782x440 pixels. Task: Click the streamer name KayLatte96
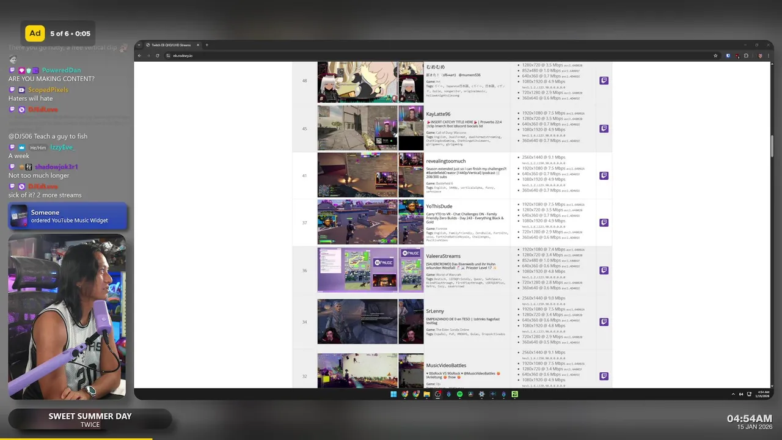coord(438,114)
